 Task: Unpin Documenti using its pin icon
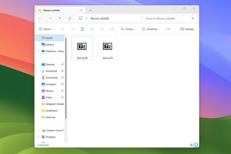tap(62, 78)
